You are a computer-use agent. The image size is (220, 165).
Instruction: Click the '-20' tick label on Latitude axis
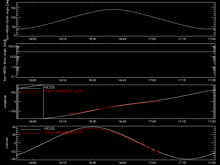pyautogui.click(x=13, y=152)
